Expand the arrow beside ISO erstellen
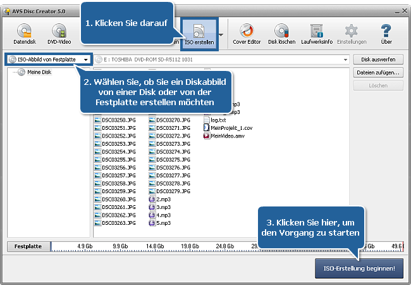Screen dimensions: 411x285 (221, 35)
